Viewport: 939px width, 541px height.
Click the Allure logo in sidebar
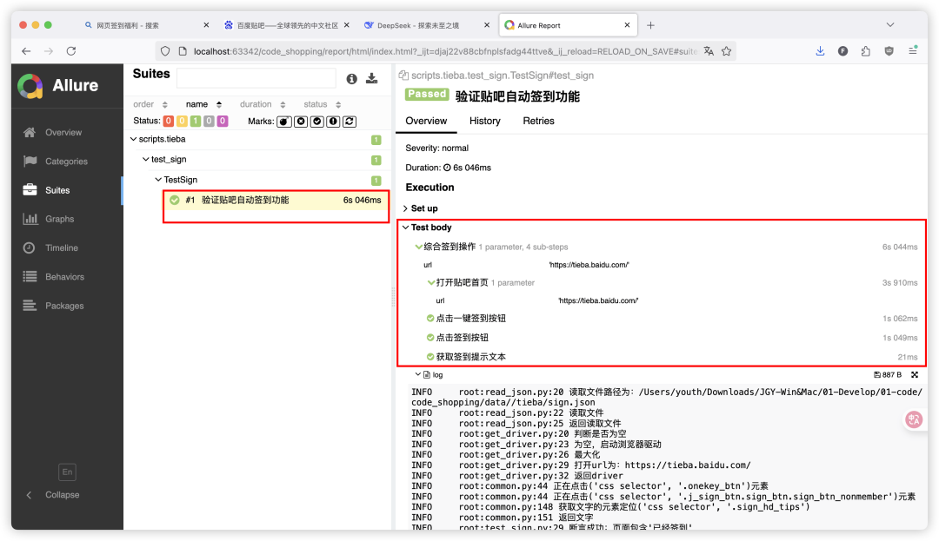[x=30, y=86]
